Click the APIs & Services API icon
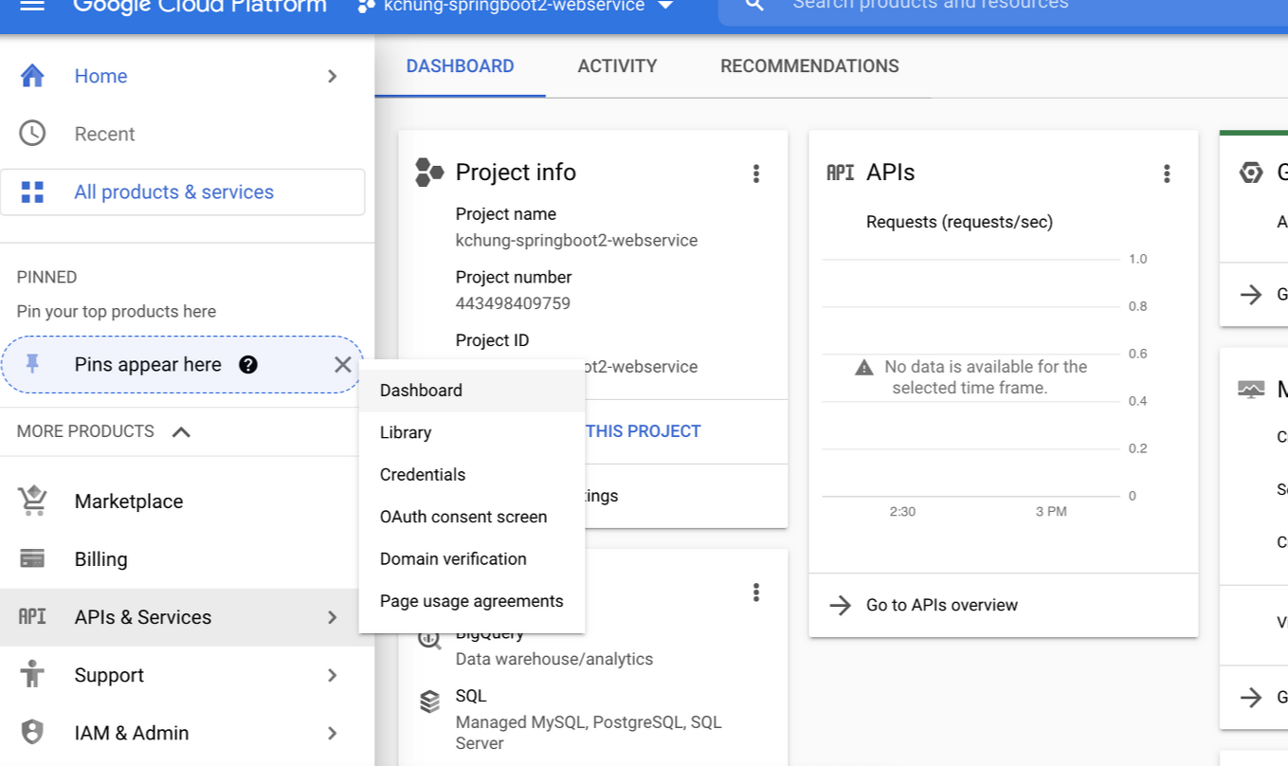The image size is (1288, 766). coord(32,617)
